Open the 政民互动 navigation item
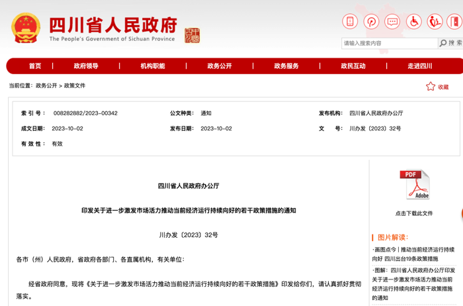The height and width of the screenshot is (306, 463). click(x=353, y=66)
